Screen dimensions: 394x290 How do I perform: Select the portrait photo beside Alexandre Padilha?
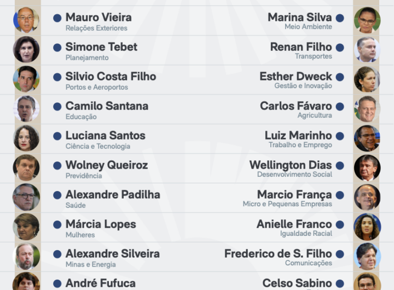tap(26, 197)
